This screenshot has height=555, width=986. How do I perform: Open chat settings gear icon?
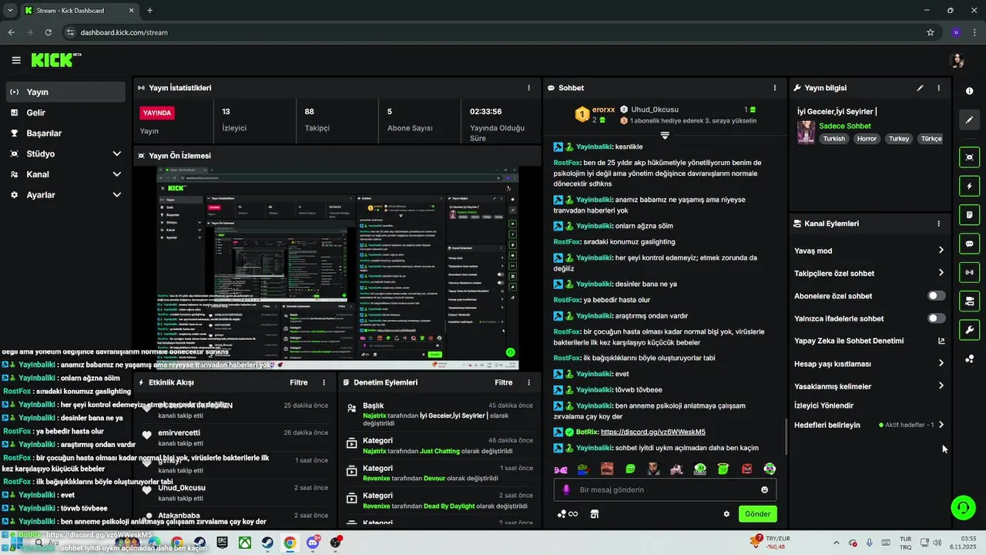[x=726, y=514]
